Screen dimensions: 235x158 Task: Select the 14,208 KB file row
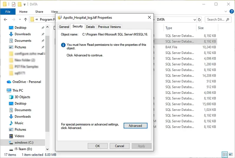(x=186, y=76)
